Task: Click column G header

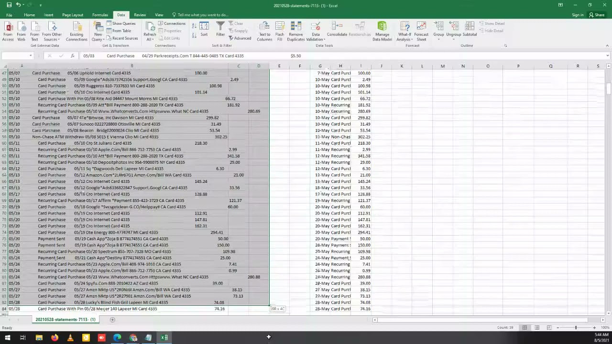Action: [320, 66]
